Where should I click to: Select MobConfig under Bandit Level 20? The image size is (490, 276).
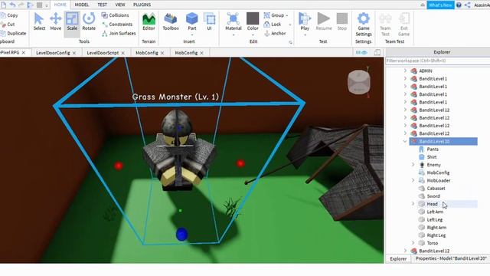pos(438,172)
